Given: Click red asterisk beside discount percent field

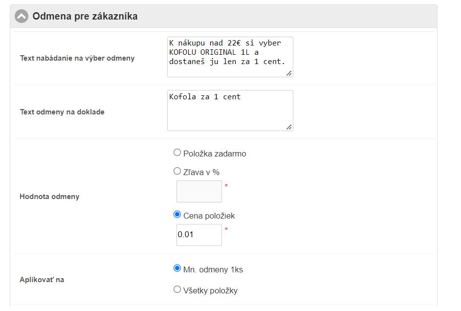Looking at the screenshot, I should [226, 186].
